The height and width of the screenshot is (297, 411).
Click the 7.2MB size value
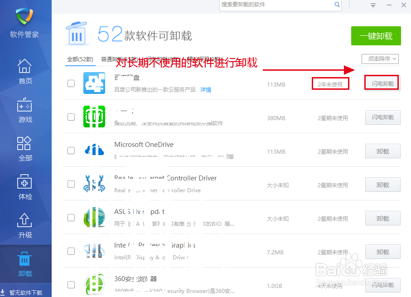coord(275,253)
